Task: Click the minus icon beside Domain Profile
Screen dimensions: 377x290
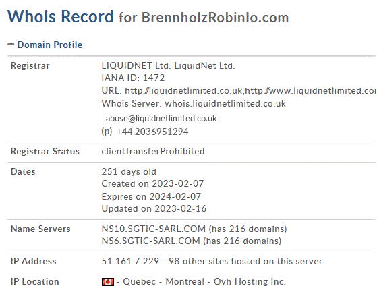Action: pos(11,45)
